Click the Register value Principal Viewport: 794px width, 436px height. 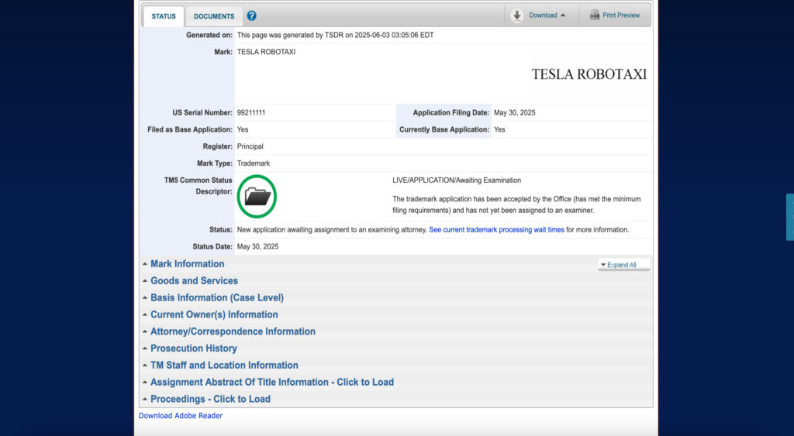(x=250, y=146)
